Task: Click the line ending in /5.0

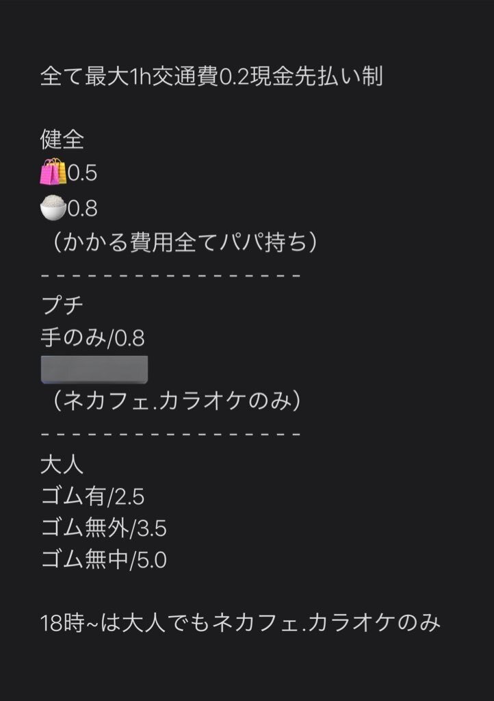Action: pos(104,561)
